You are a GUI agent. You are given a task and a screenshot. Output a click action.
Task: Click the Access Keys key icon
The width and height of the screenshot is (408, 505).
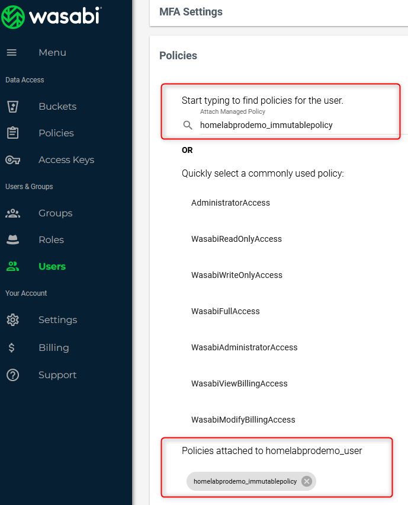coord(12,160)
